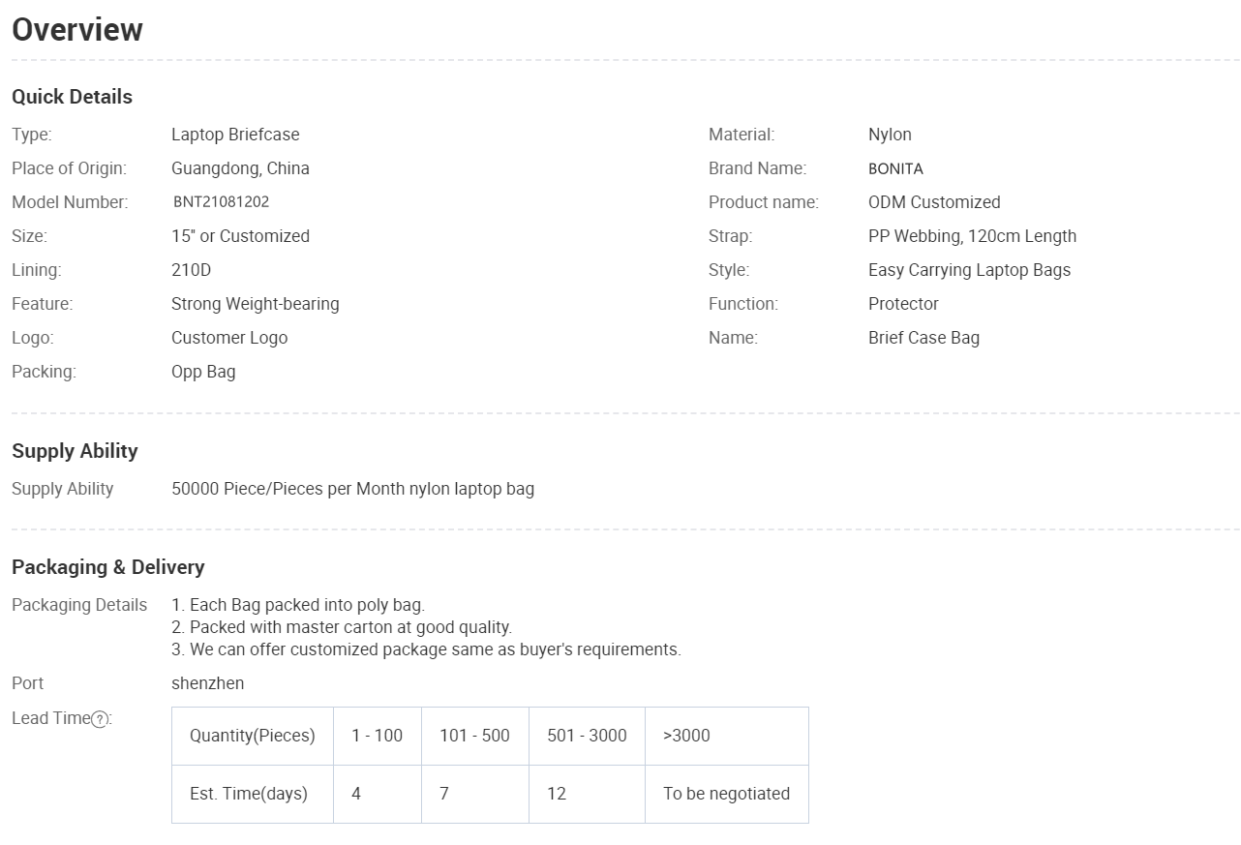Click the BNT21081202 model number value
The image size is (1241, 845).
(x=221, y=202)
